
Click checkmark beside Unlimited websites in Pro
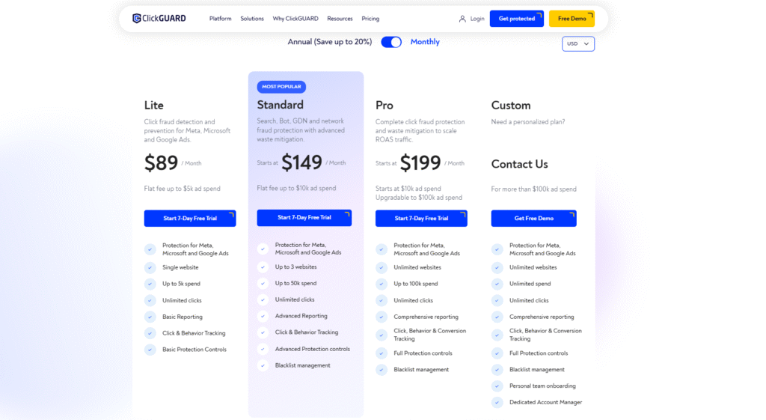tap(381, 267)
